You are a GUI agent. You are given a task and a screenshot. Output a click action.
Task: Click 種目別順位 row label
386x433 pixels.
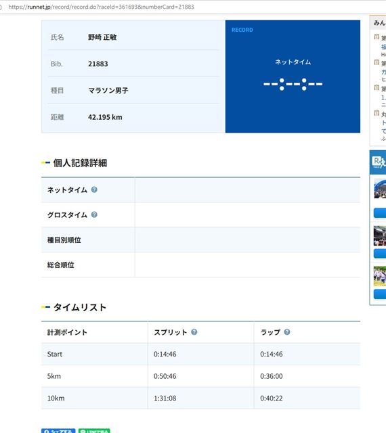tap(64, 240)
